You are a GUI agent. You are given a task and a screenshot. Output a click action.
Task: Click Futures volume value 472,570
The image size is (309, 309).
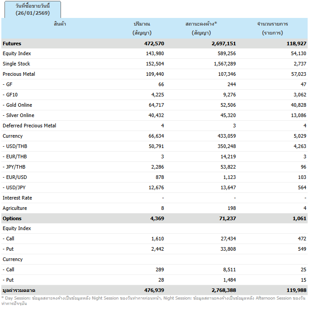(142, 44)
